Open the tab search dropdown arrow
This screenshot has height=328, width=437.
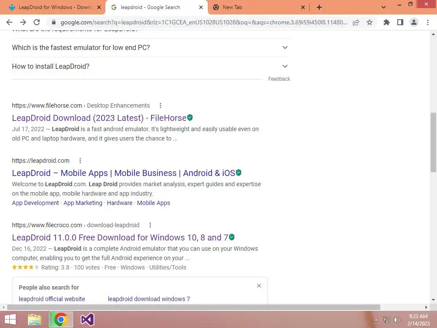coord(384,7)
